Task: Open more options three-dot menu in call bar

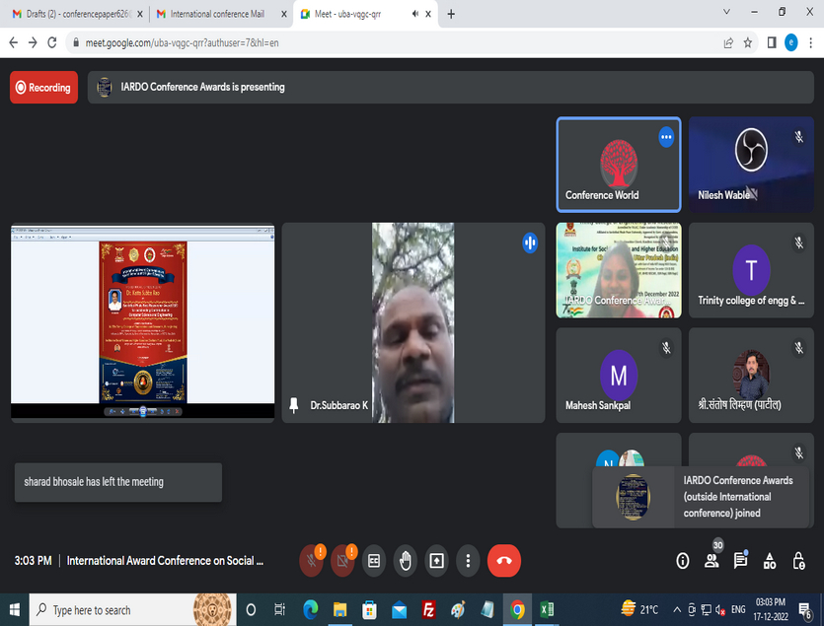Action: click(468, 561)
